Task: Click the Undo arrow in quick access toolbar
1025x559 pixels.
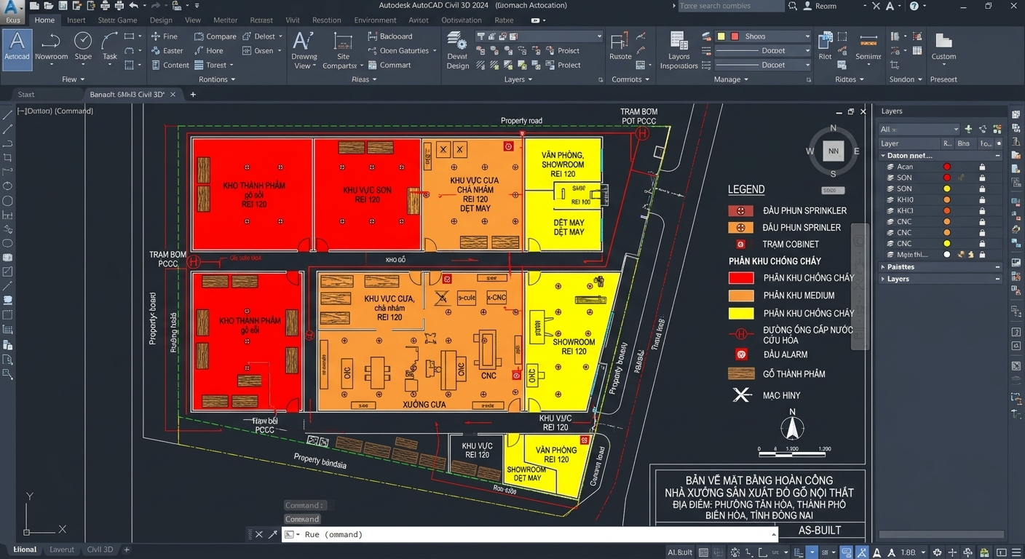Action: (x=135, y=6)
